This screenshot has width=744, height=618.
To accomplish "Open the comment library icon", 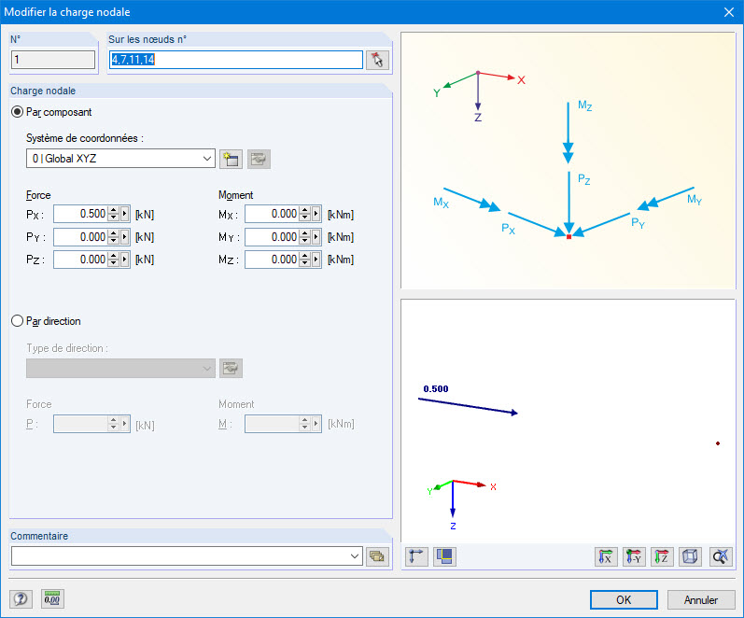I will pos(377,556).
